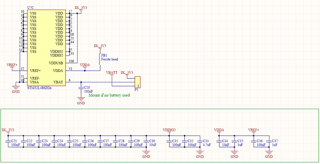Click the C34 capacitor symbol
320x164 pixels.
pyautogui.click(x=219, y=141)
